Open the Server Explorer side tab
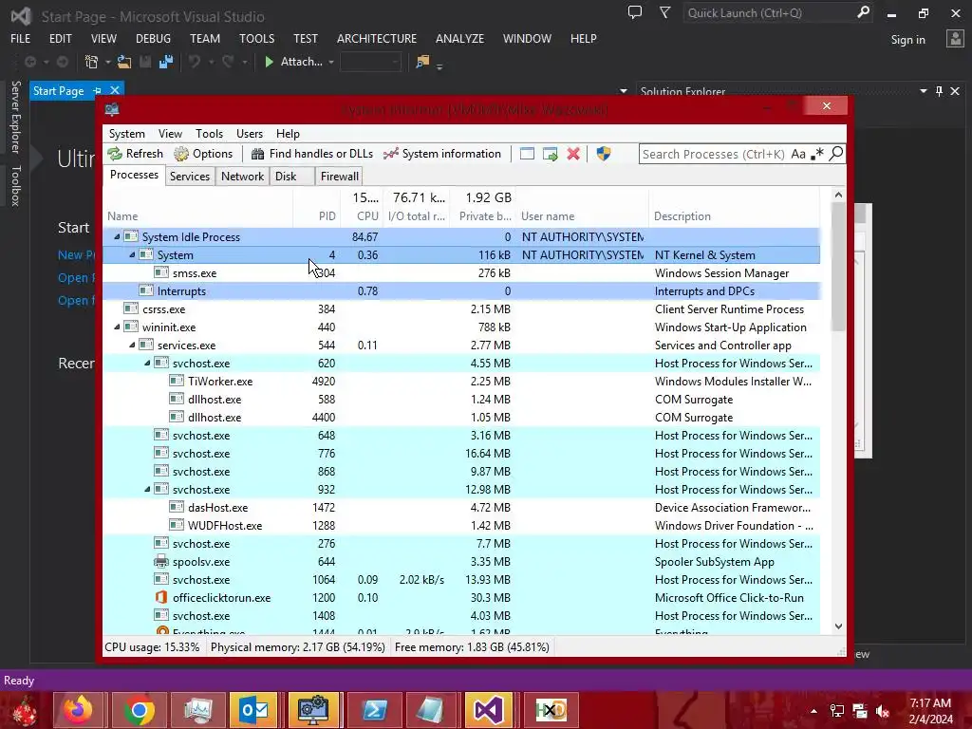This screenshot has height=729, width=972. (15, 117)
